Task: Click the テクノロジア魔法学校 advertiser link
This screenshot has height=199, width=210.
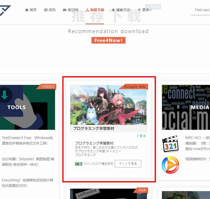Action: 98,164
